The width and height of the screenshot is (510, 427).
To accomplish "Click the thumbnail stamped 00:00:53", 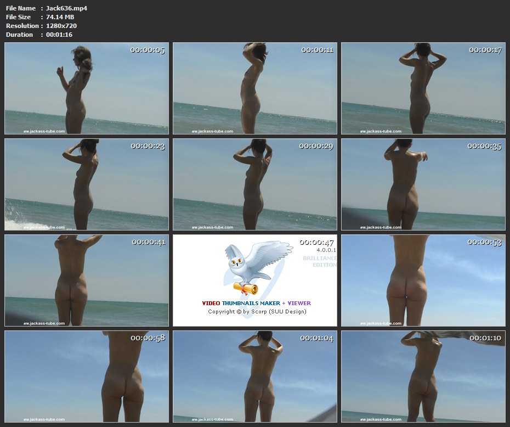I will click(x=423, y=280).
